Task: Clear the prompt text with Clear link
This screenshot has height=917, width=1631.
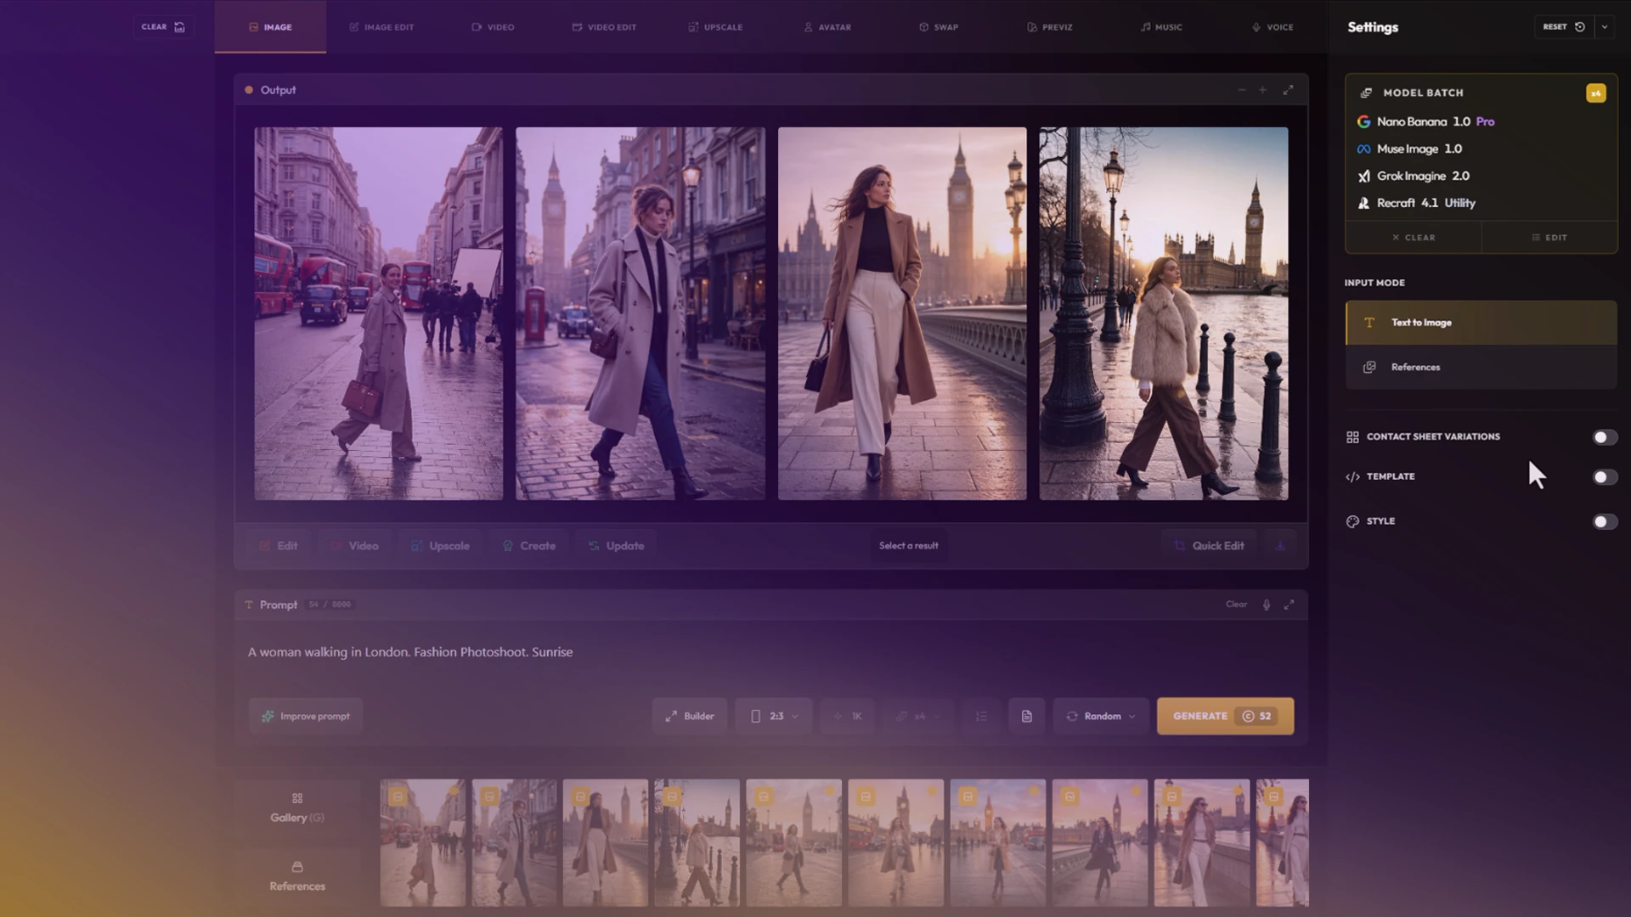Action: tap(1236, 605)
